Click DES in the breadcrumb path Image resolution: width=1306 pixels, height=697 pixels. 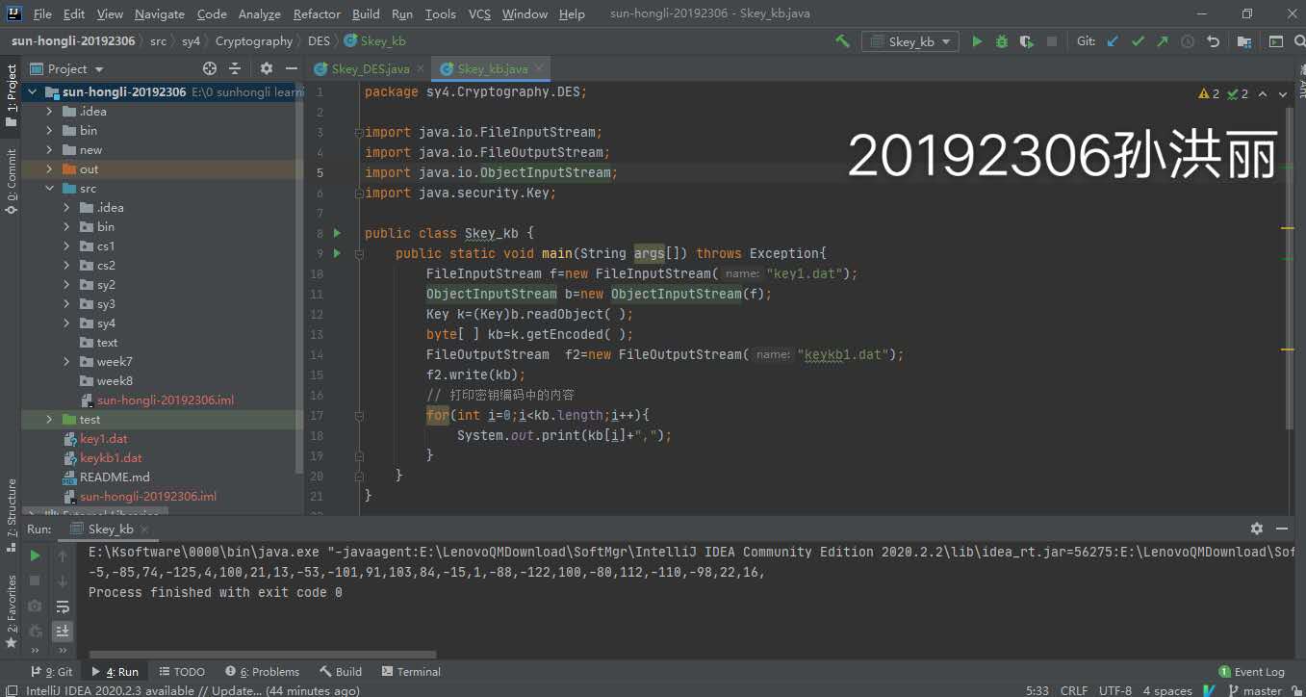[x=319, y=41]
